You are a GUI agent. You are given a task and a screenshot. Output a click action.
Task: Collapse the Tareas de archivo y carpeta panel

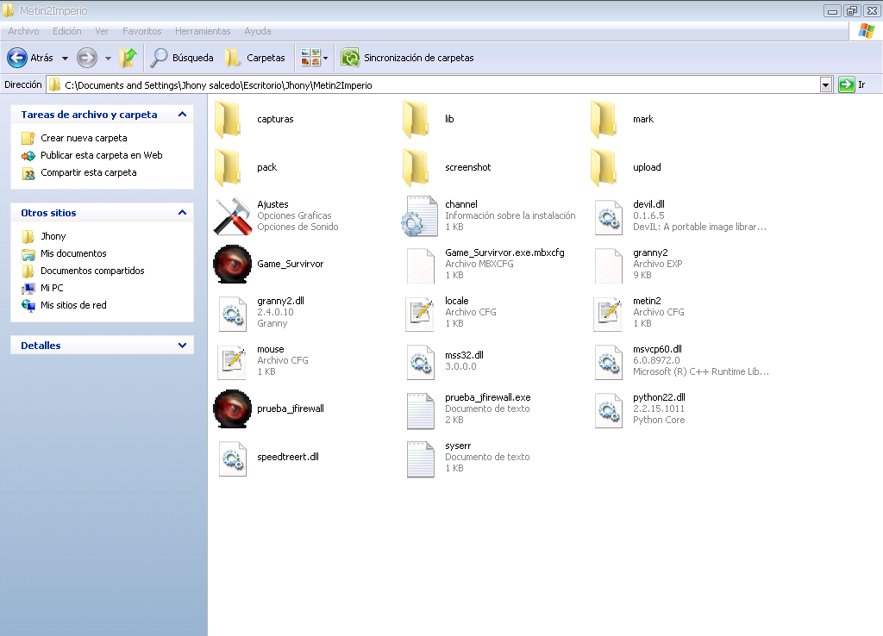coord(182,115)
